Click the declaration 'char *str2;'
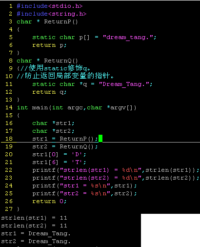Screen dimensions: 200x247 coord(53,131)
